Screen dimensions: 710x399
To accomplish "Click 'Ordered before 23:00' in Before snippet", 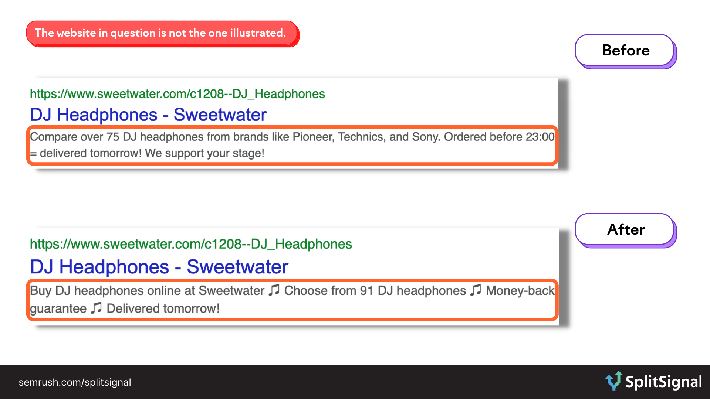I will pyautogui.click(x=499, y=137).
